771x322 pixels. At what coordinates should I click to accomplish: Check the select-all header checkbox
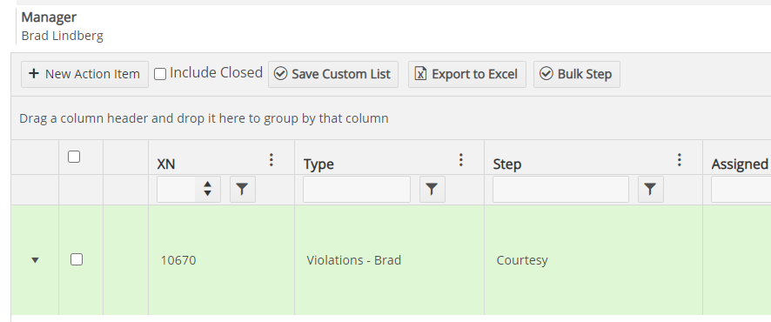pos(74,157)
